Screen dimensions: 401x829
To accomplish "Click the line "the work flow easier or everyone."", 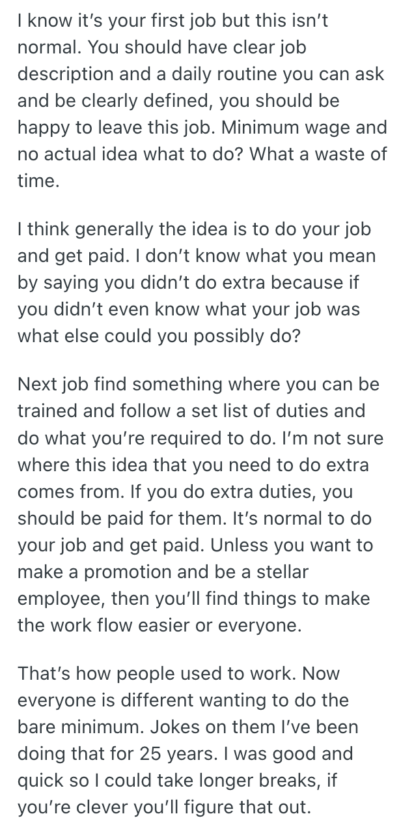I will coord(160,626).
